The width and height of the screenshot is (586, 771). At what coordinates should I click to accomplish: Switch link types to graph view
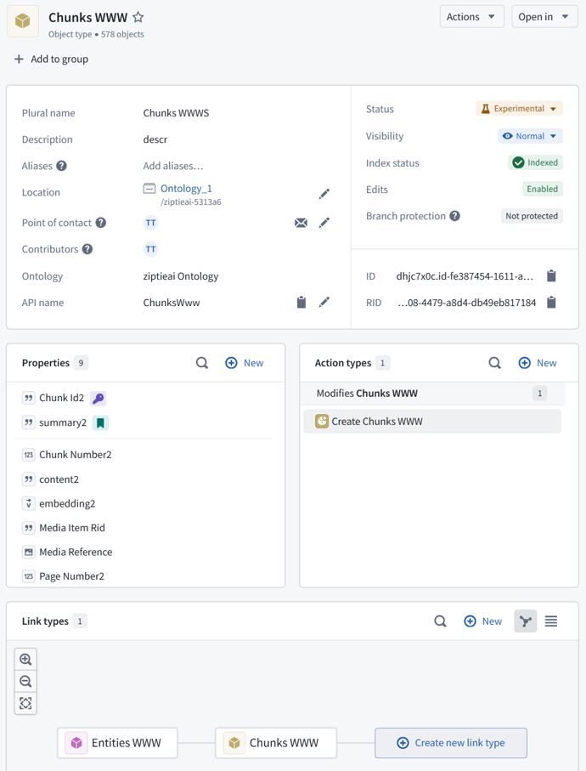[x=526, y=621]
